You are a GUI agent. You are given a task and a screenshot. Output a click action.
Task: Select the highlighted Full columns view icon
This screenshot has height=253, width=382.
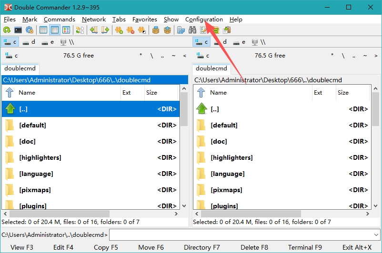click(x=55, y=30)
